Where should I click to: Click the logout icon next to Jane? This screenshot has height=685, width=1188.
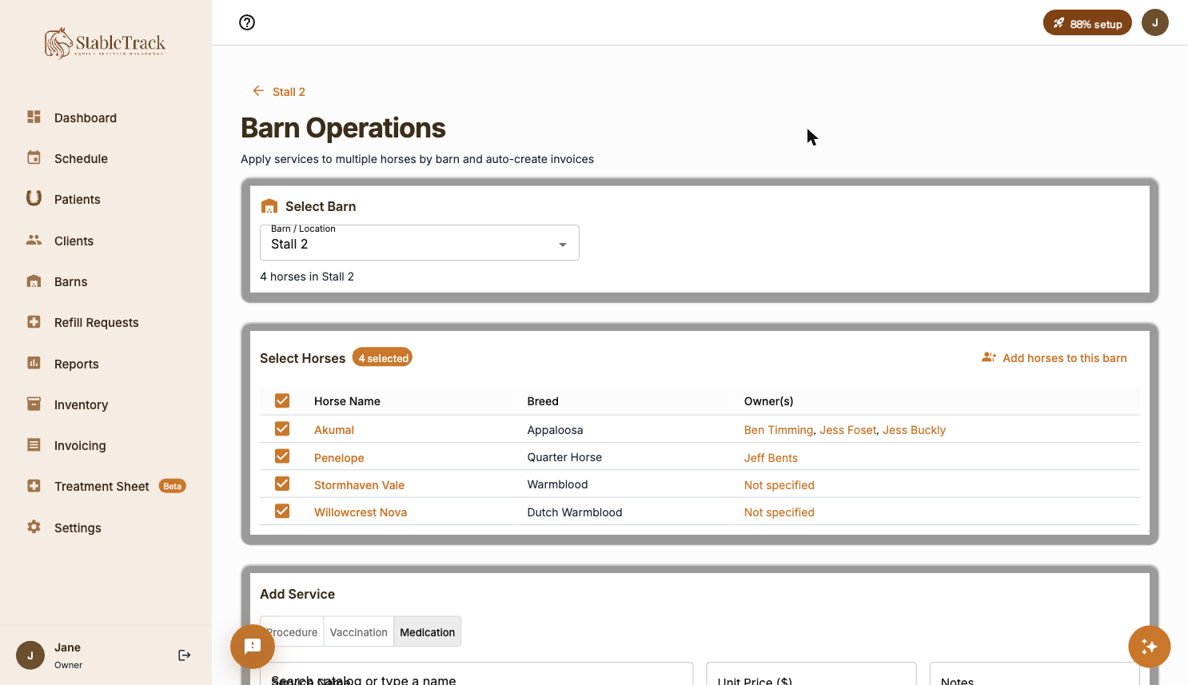point(185,655)
